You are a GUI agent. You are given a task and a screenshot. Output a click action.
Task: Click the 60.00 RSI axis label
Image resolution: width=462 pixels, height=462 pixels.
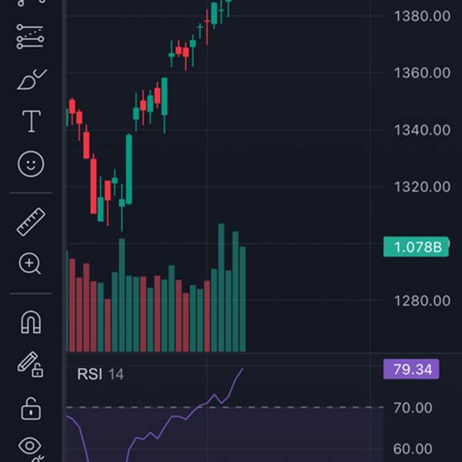point(413,449)
